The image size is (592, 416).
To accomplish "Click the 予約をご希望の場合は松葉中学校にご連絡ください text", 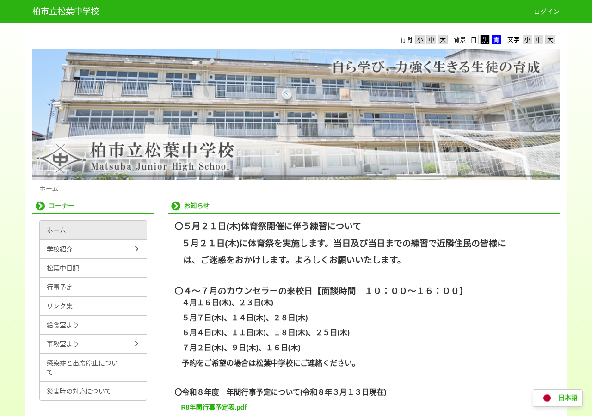I will [271, 363].
